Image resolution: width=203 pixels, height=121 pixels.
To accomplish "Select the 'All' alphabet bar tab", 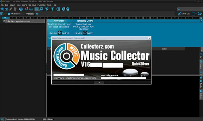I will coord(5,18).
